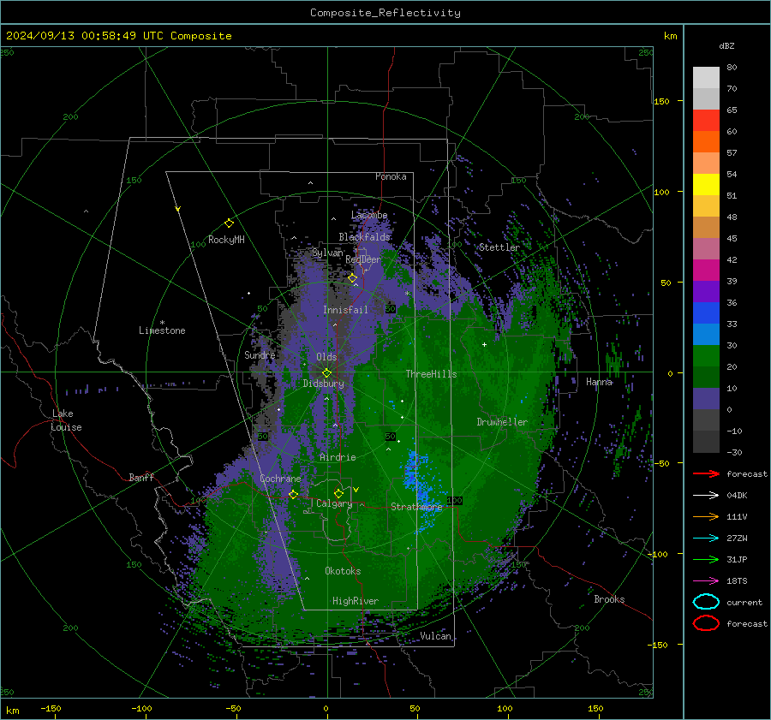Click the Stettler city label
Screen dimensions: 771x720
click(x=499, y=247)
